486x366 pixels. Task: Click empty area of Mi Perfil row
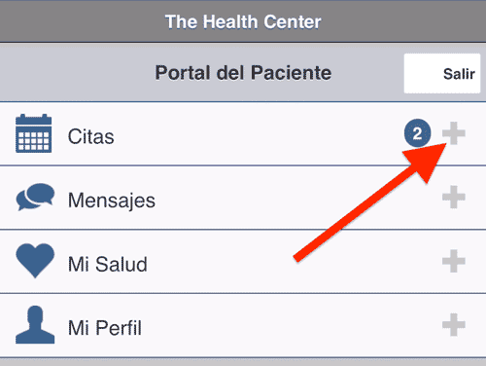(260, 325)
